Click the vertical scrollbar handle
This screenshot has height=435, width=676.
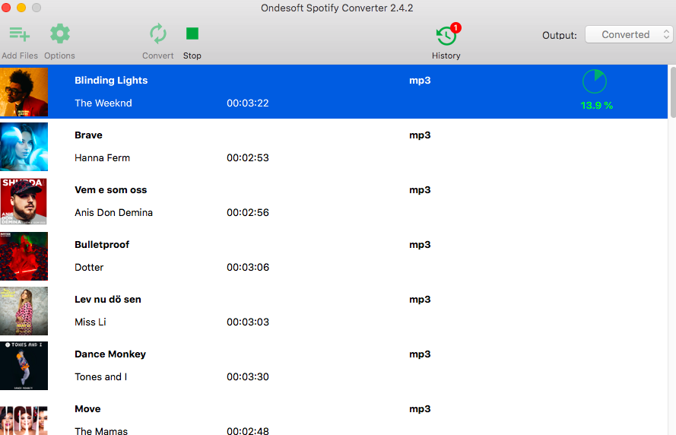coord(673,92)
